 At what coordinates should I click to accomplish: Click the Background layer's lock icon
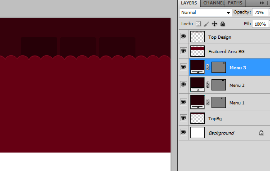[x=261, y=133]
